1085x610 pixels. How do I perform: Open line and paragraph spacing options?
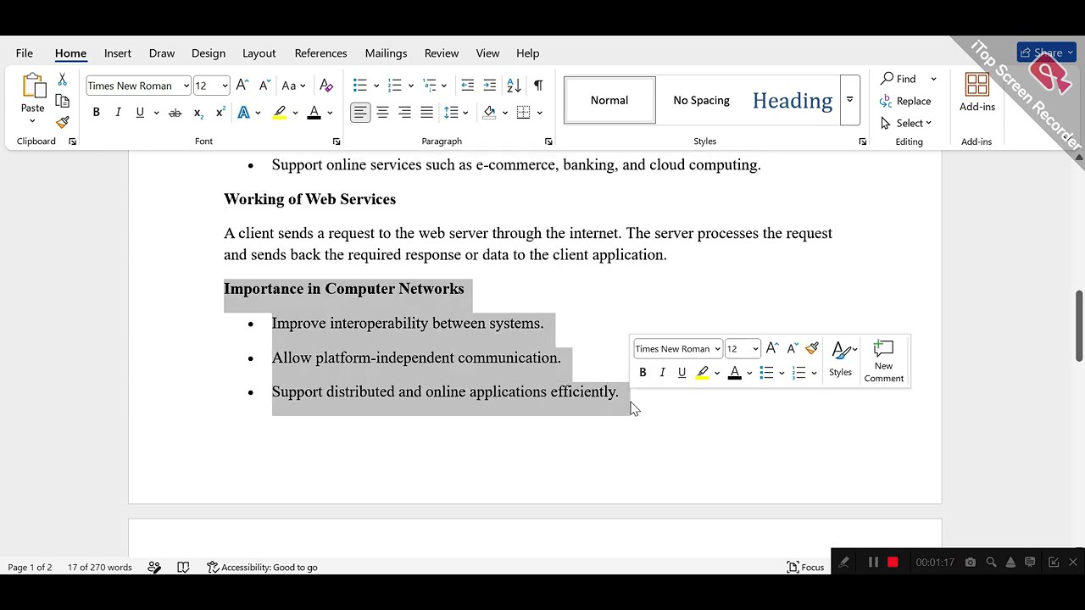pos(455,113)
